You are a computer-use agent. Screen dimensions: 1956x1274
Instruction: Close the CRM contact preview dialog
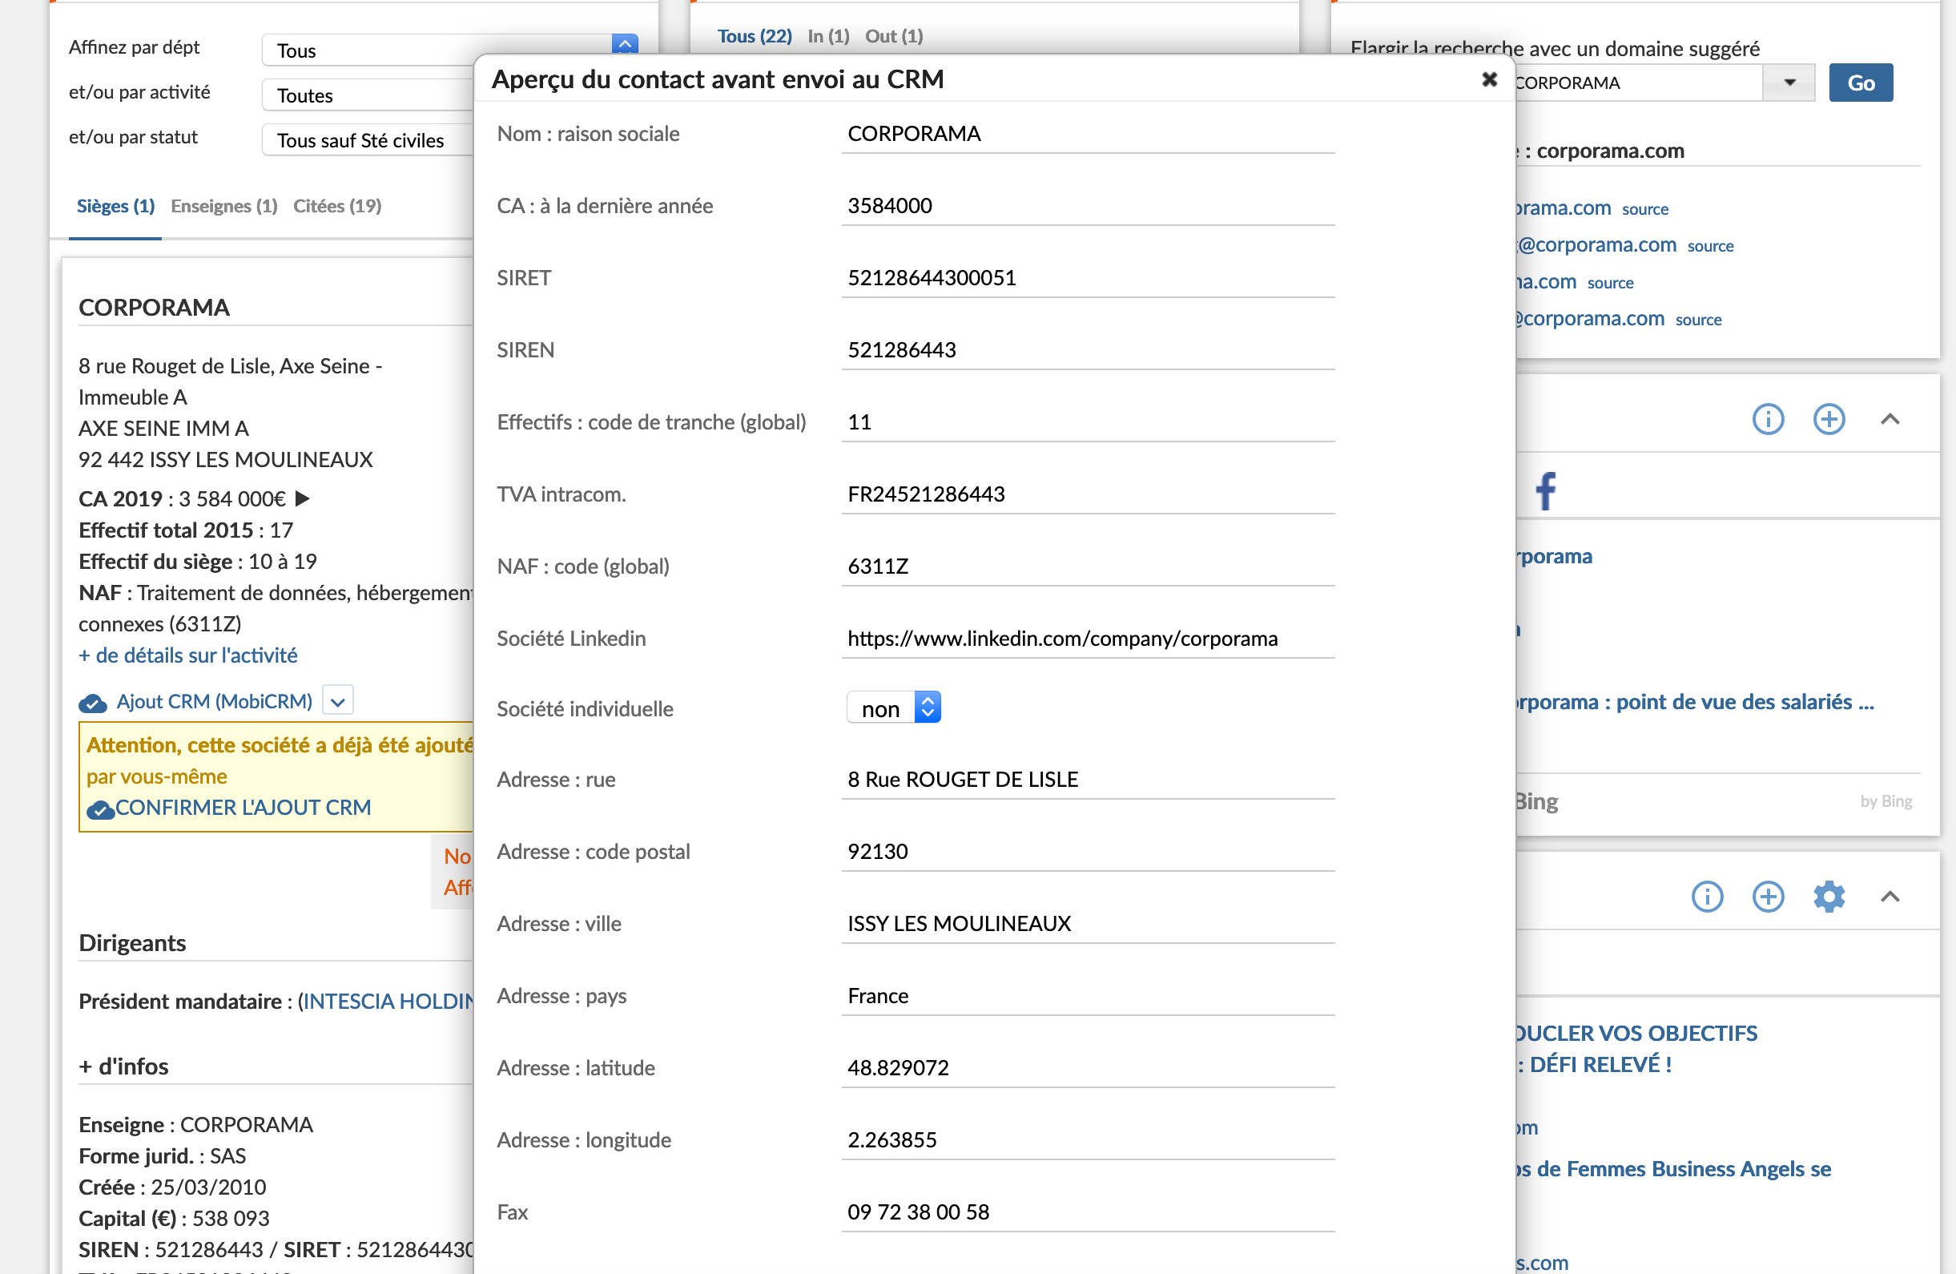pos(1488,80)
